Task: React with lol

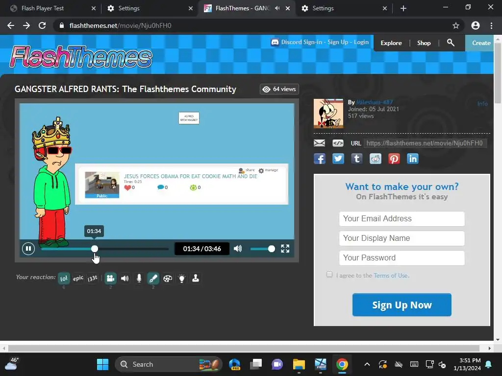Action: [64, 278]
